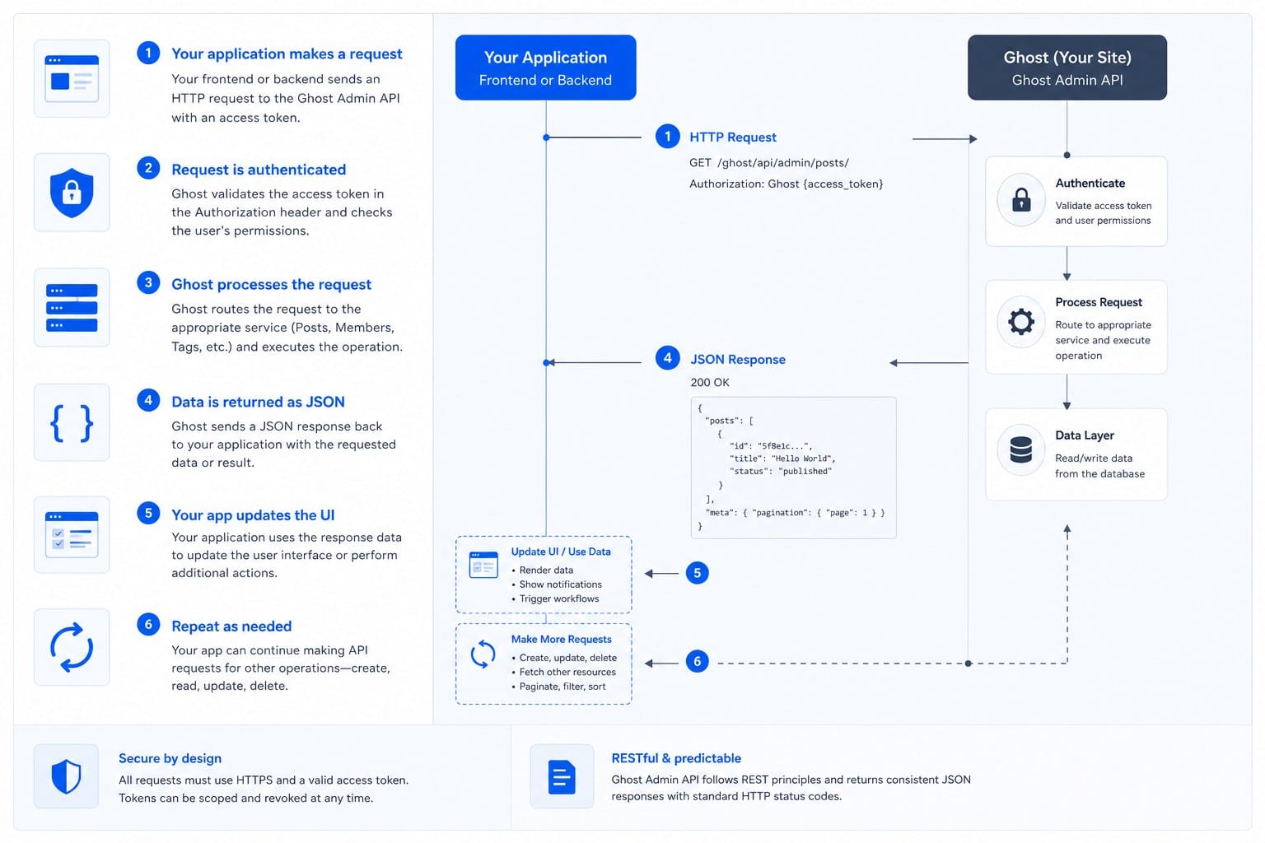Click the HTTP Request label in the diagram
The image size is (1265, 843).
tap(733, 137)
